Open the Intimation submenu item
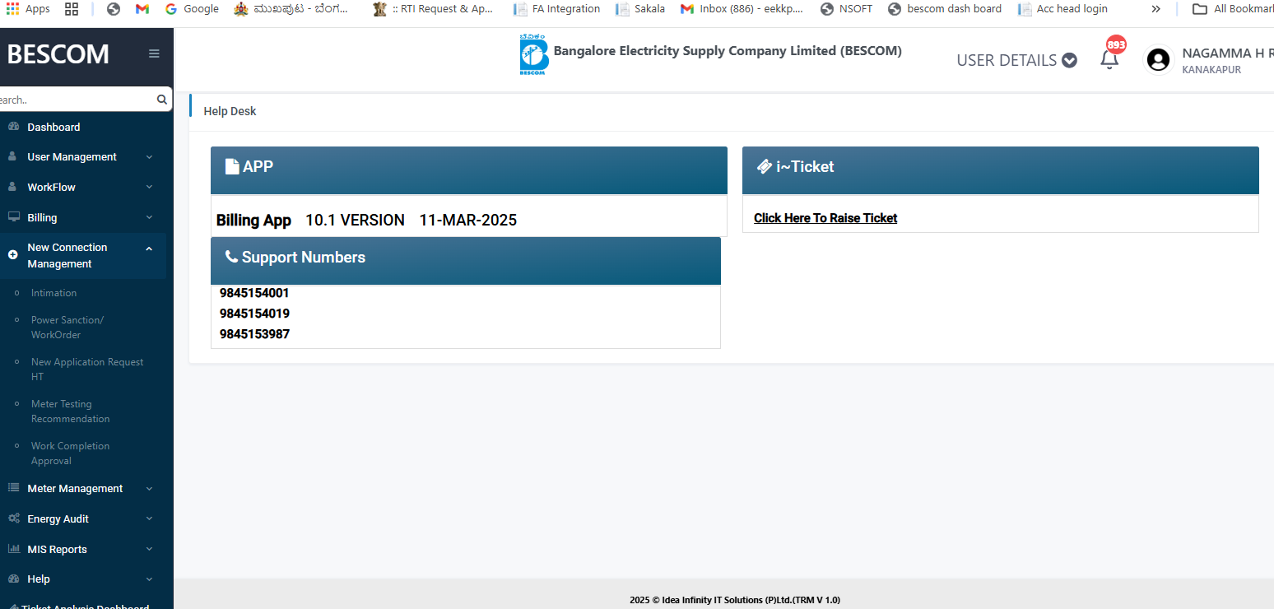1274x609 pixels. click(53, 293)
